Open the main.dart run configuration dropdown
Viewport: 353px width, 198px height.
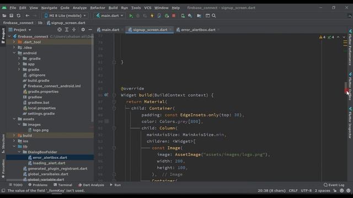click(109, 16)
